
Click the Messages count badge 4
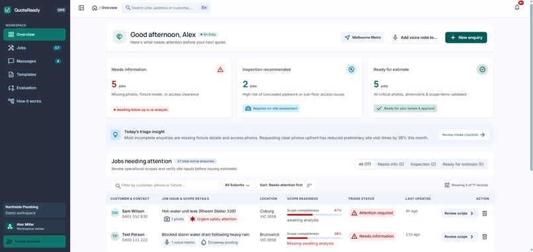pyautogui.click(x=58, y=61)
